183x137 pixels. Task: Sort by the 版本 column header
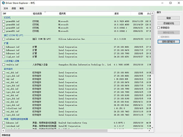[x=117, y=14]
